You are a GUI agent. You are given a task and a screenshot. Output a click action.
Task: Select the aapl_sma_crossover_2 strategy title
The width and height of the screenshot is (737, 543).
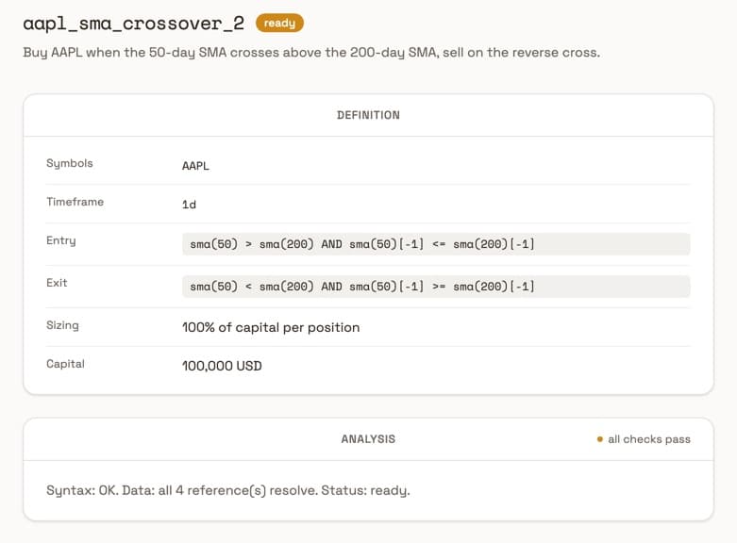tap(134, 23)
